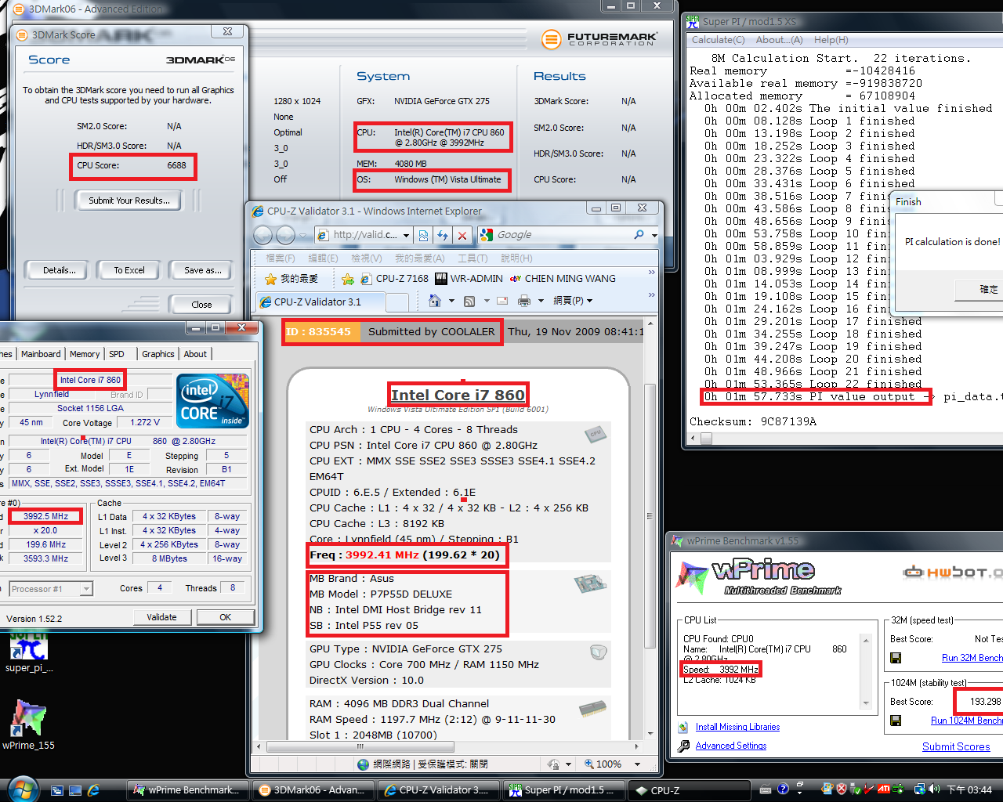
Task: Open the 檔案(F) menu in IE
Action: (x=280, y=258)
